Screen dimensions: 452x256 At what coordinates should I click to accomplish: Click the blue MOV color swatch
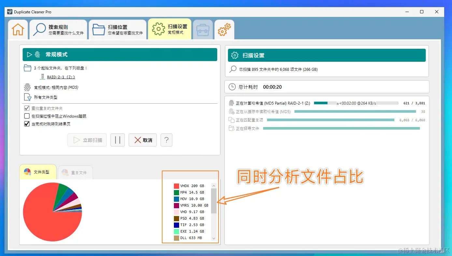[177, 199]
